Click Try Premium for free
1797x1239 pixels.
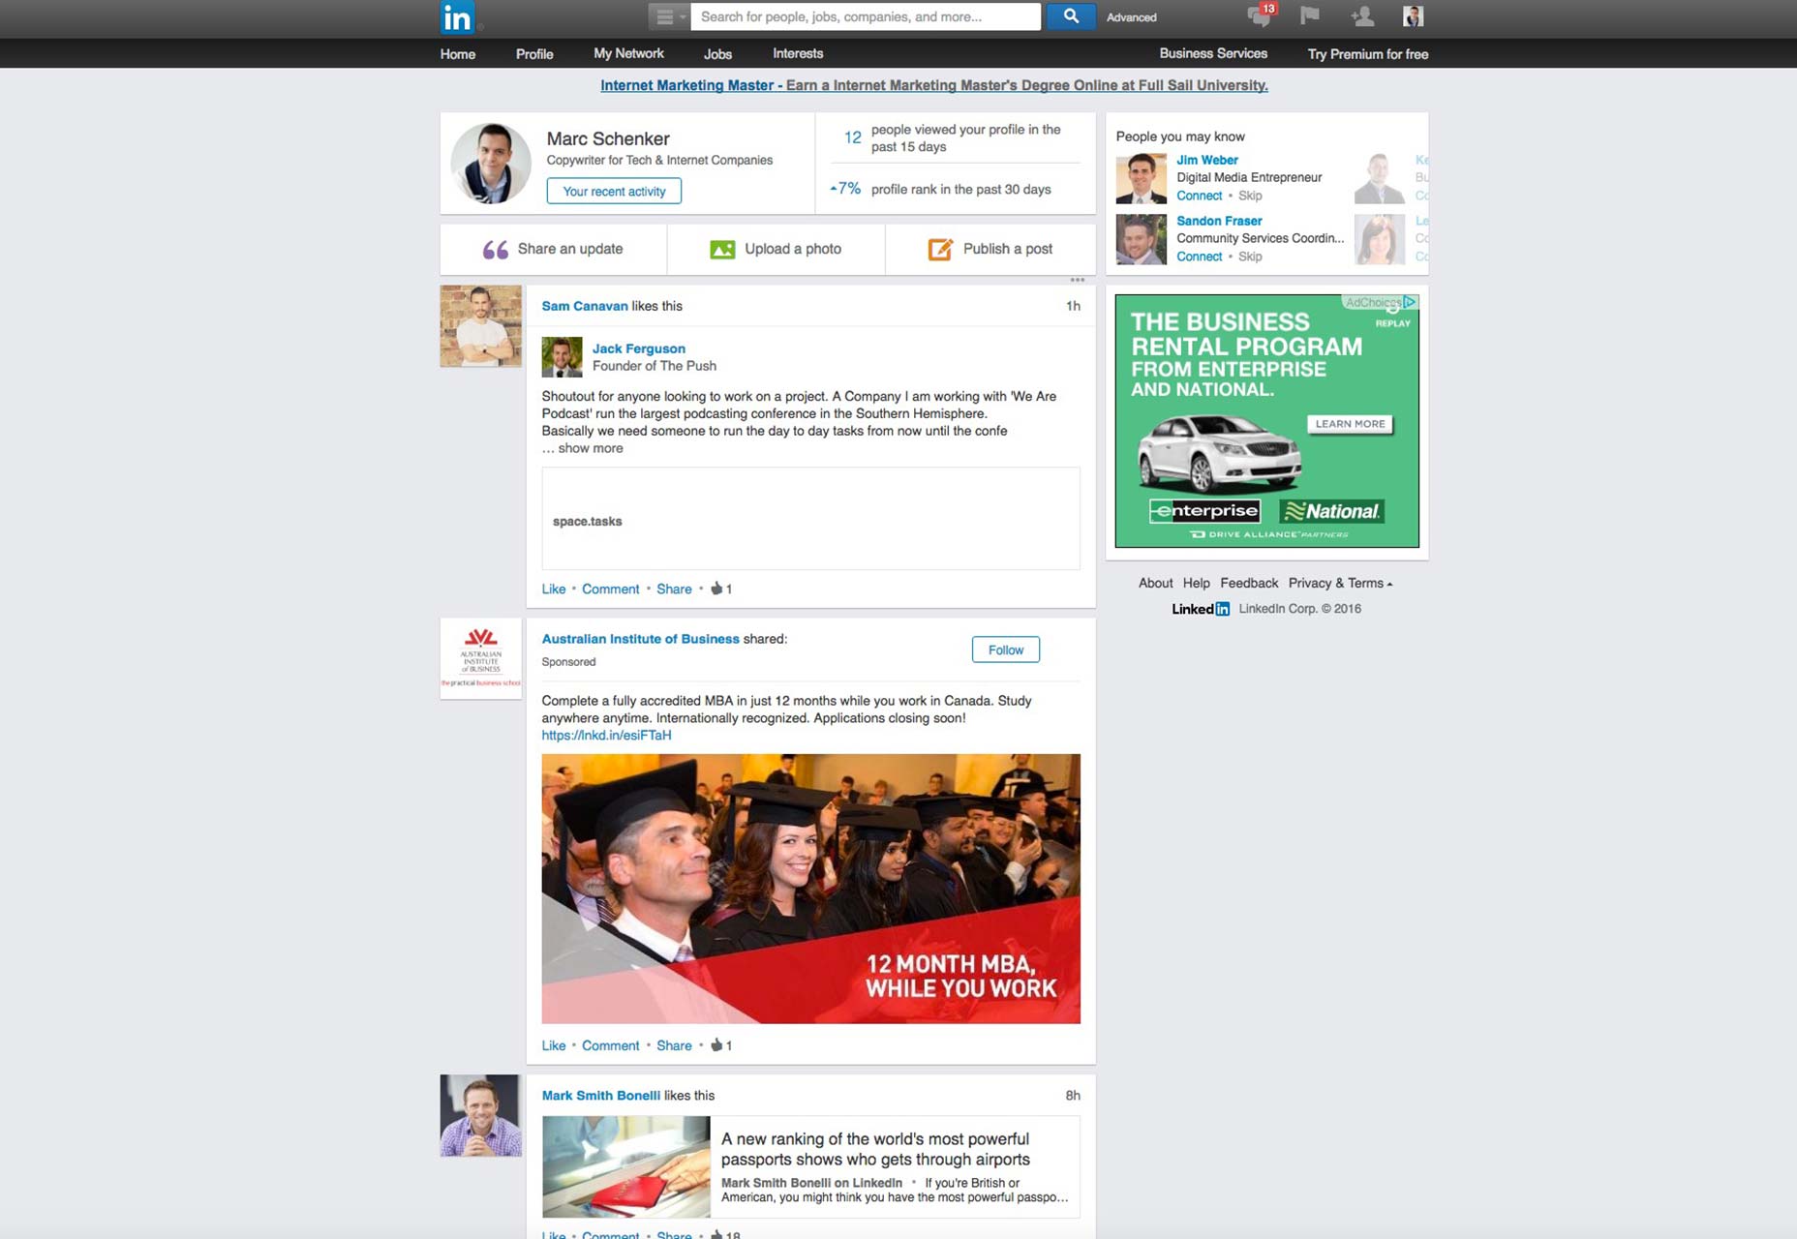pos(1367,54)
